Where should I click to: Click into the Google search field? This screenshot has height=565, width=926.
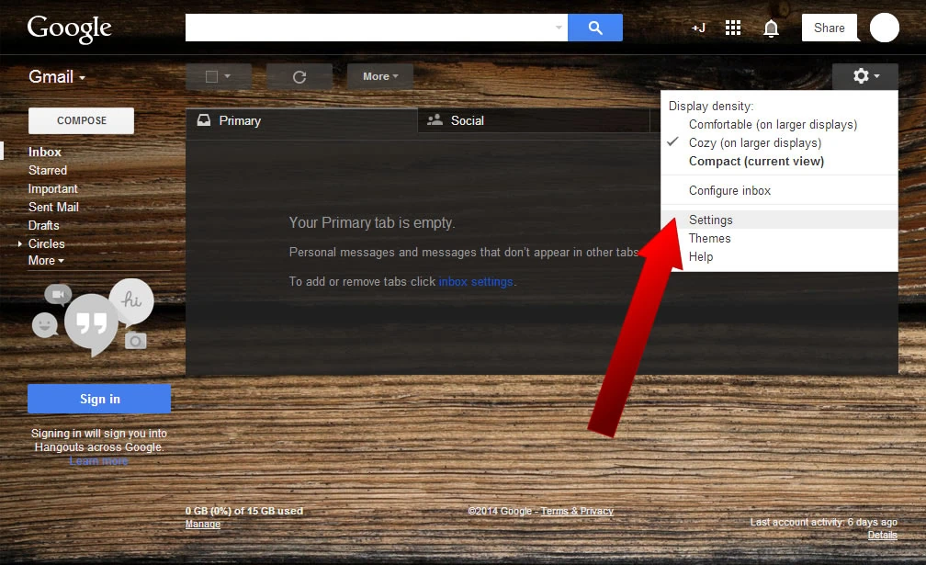[x=367, y=28]
